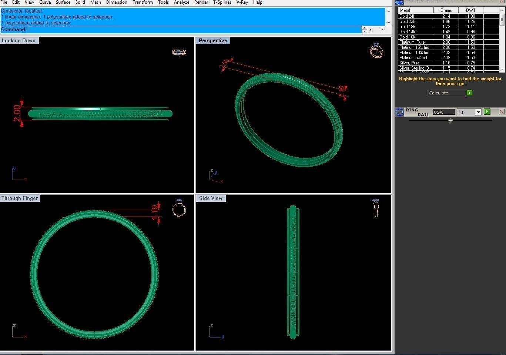Run Calculate with the green go arrow
The height and width of the screenshot is (355, 506).
[x=469, y=93]
